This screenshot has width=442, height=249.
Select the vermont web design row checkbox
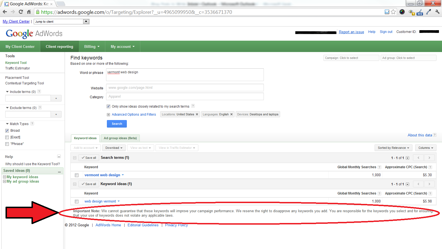[77, 175]
